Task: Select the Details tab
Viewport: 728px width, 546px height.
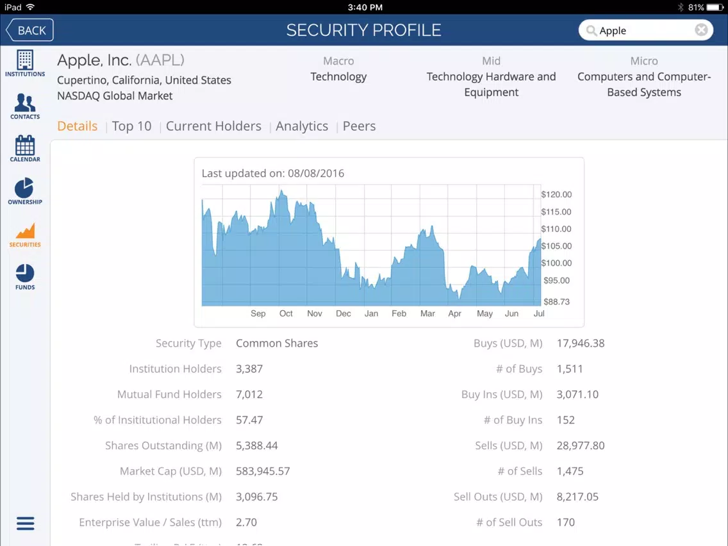Action: click(x=77, y=126)
